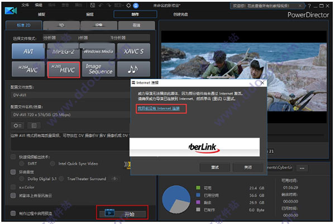Click the no Internet connection link
The height and width of the screenshot is (224, 335).
[159, 109]
